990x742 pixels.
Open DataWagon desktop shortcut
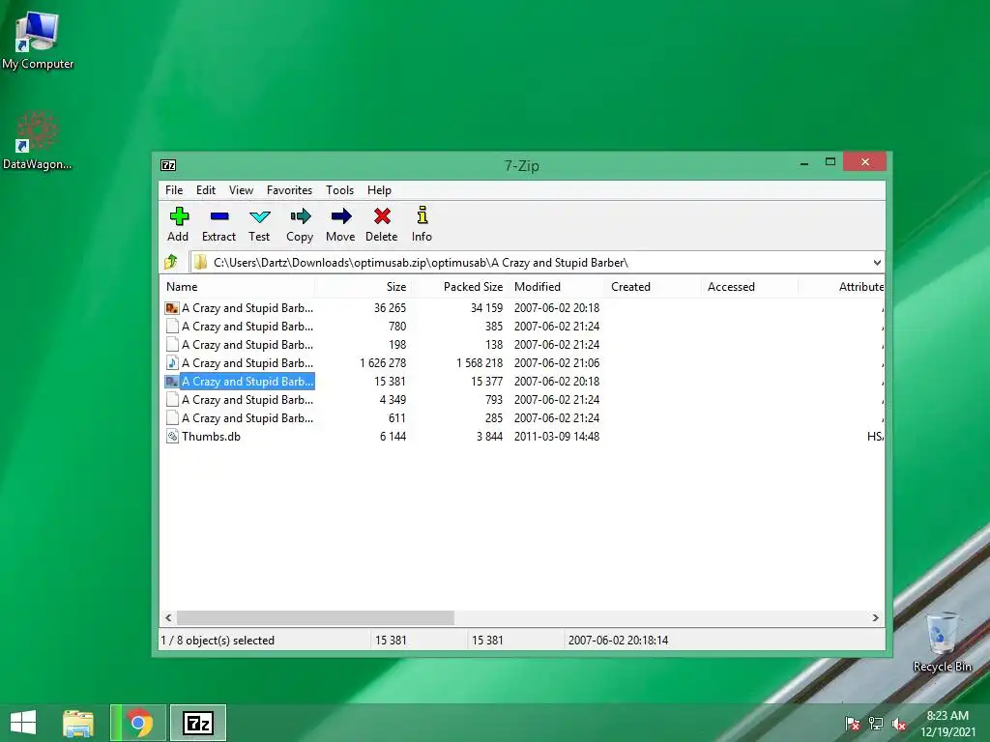click(x=38, y=140)
